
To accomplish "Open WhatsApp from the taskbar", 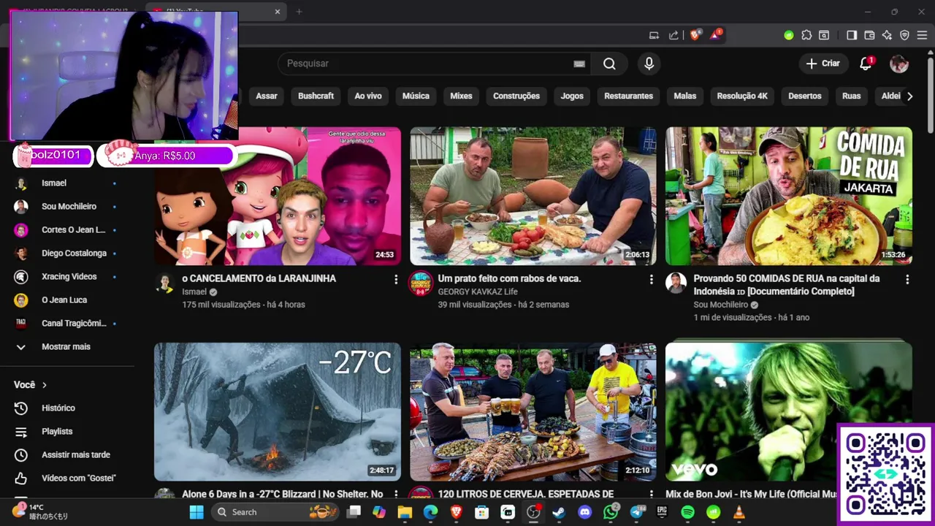I will coord(611,512).
